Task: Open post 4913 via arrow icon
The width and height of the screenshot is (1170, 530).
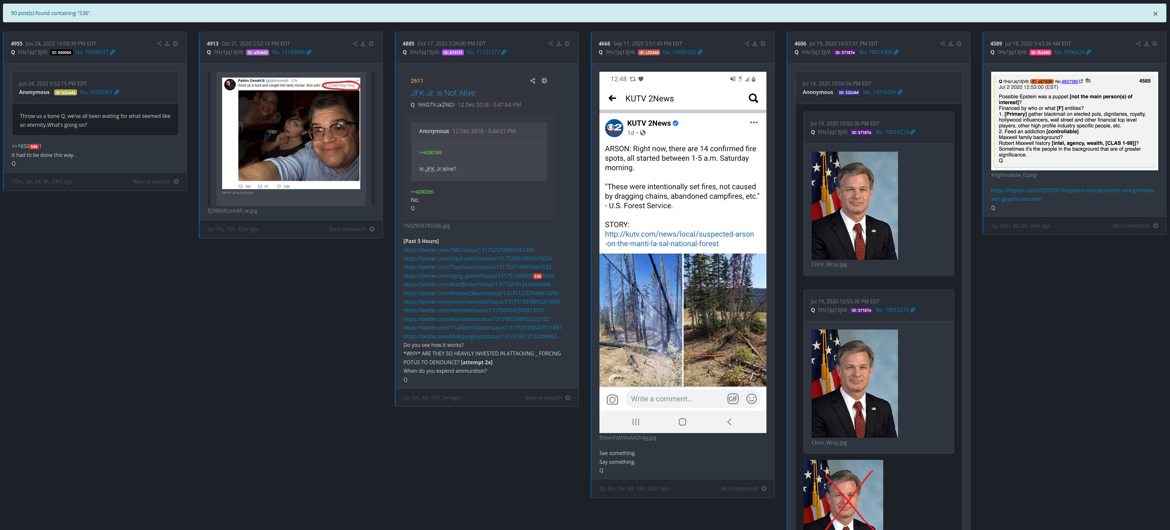Action: coord(371,44)
